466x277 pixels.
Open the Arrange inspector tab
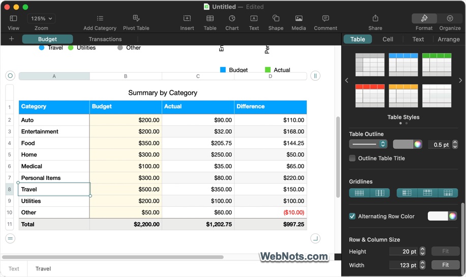(449, 39)
